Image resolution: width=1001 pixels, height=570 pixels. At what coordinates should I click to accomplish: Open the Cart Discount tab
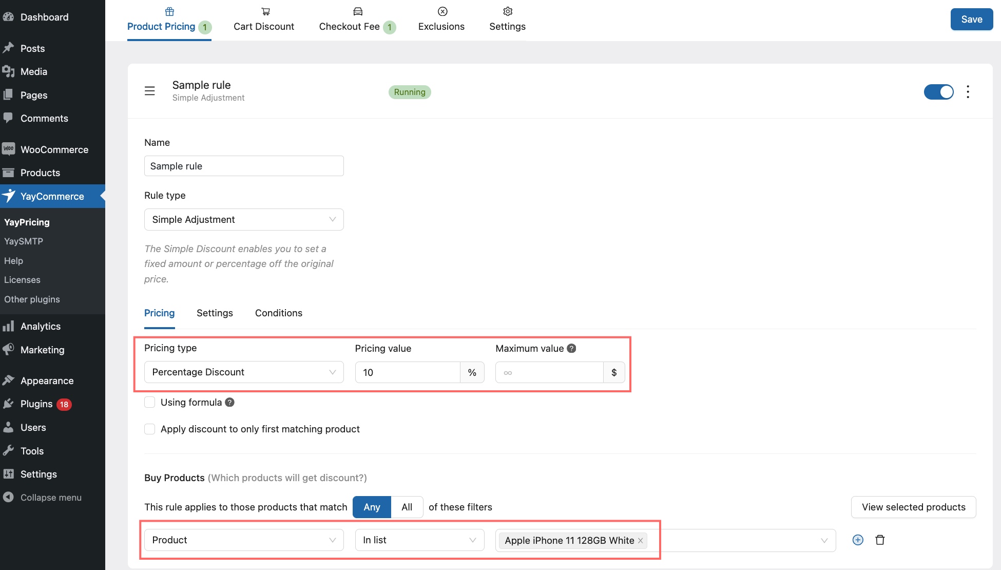[264, 20]
